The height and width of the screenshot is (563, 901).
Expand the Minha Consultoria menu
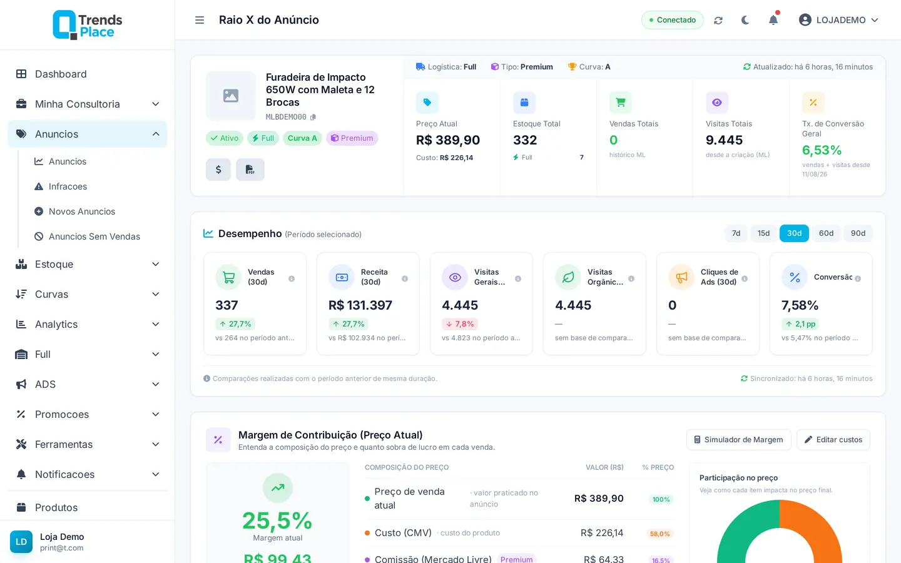point(88,104)
